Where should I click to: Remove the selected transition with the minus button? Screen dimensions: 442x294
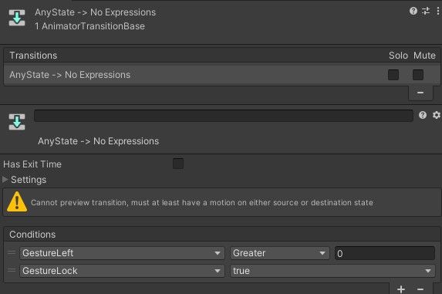tap(420, 93)
